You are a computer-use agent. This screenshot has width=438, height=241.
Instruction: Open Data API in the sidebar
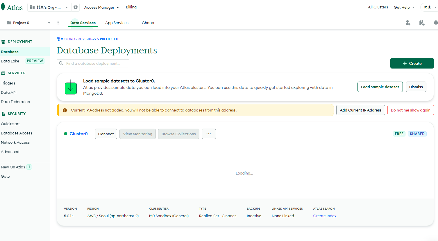pyautogui.click(x=9, y=92)
